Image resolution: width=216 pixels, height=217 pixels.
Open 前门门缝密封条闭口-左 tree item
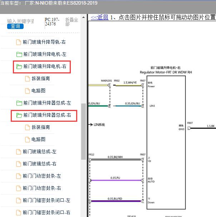(46, 200)
